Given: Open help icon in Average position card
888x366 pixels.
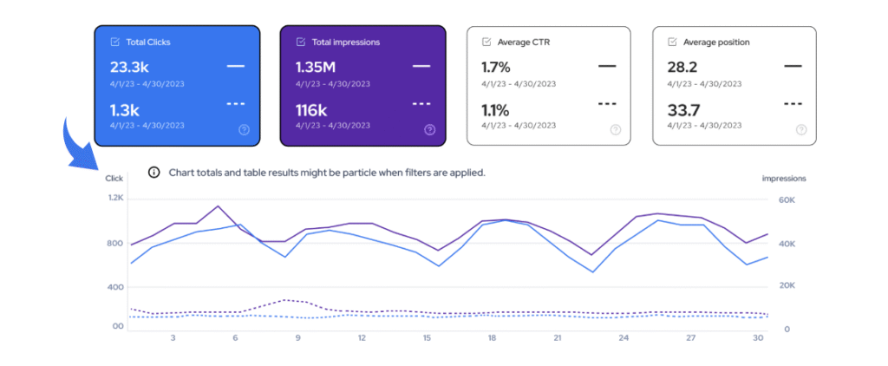Looking at the screenshot, I should pos(801,130).
